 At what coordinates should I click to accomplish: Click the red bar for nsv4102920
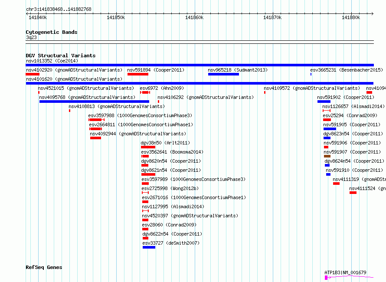33,74
